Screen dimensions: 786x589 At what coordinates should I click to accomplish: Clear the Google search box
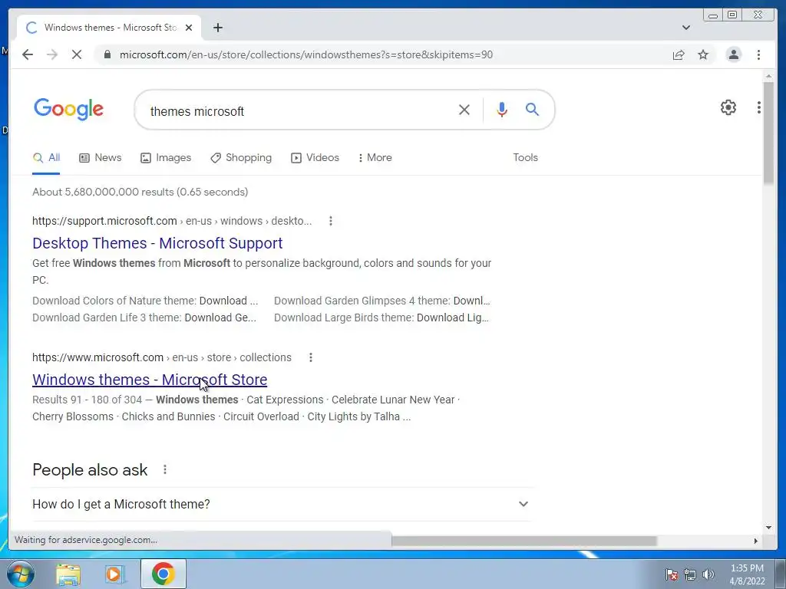tap(464, 110)
